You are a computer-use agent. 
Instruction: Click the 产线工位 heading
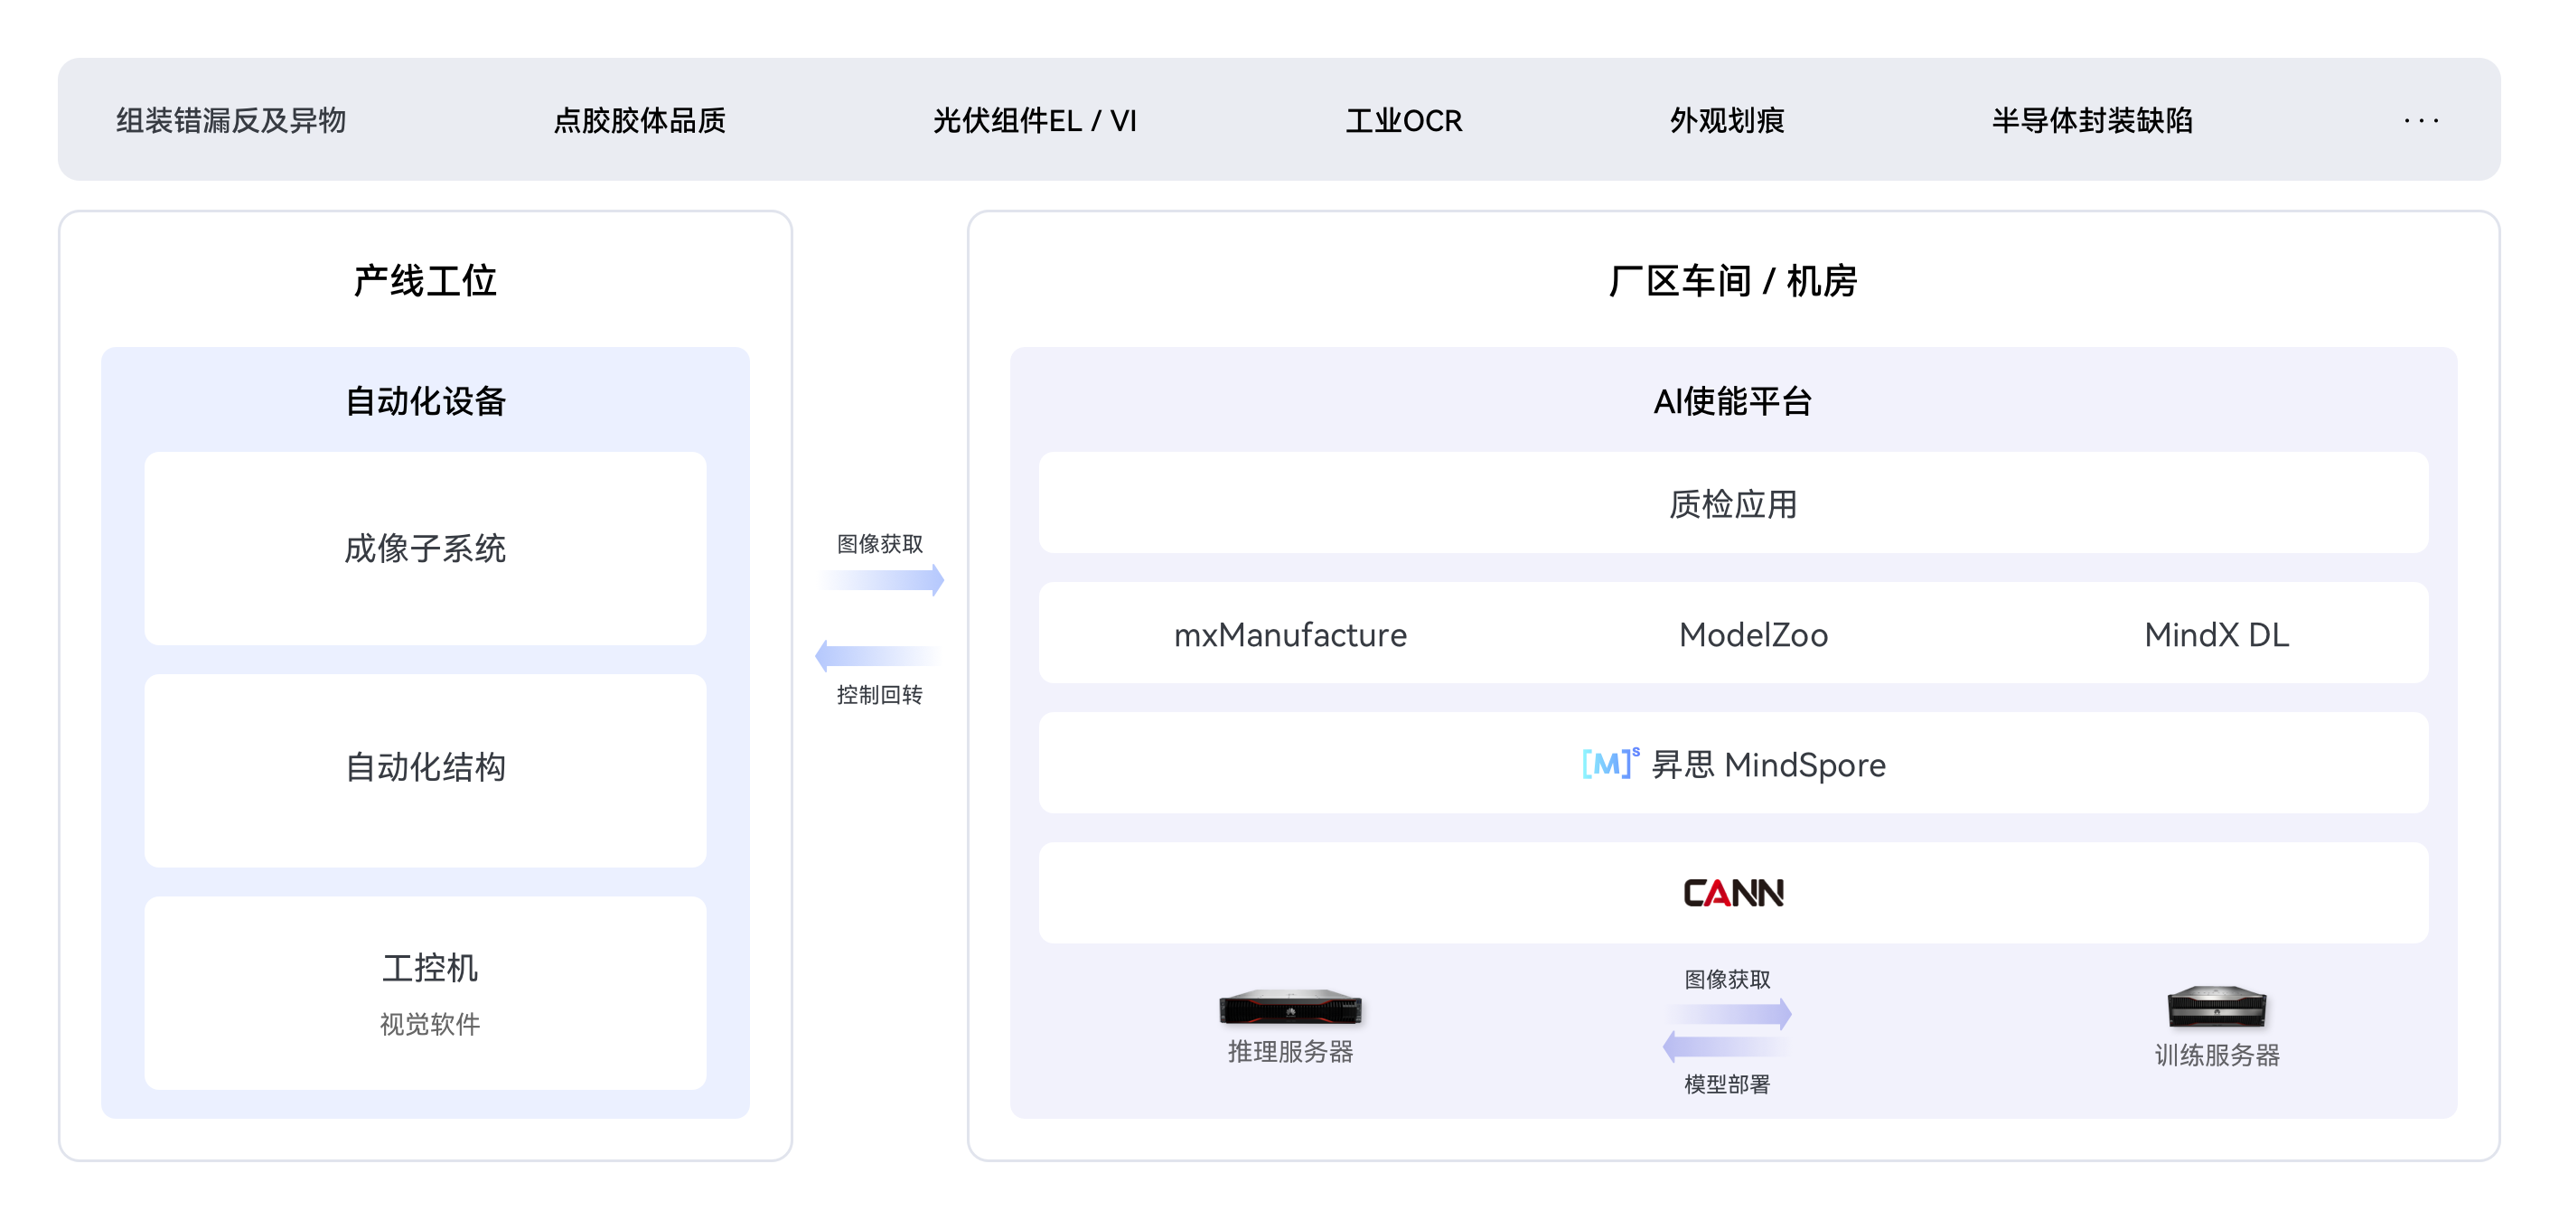426,281
